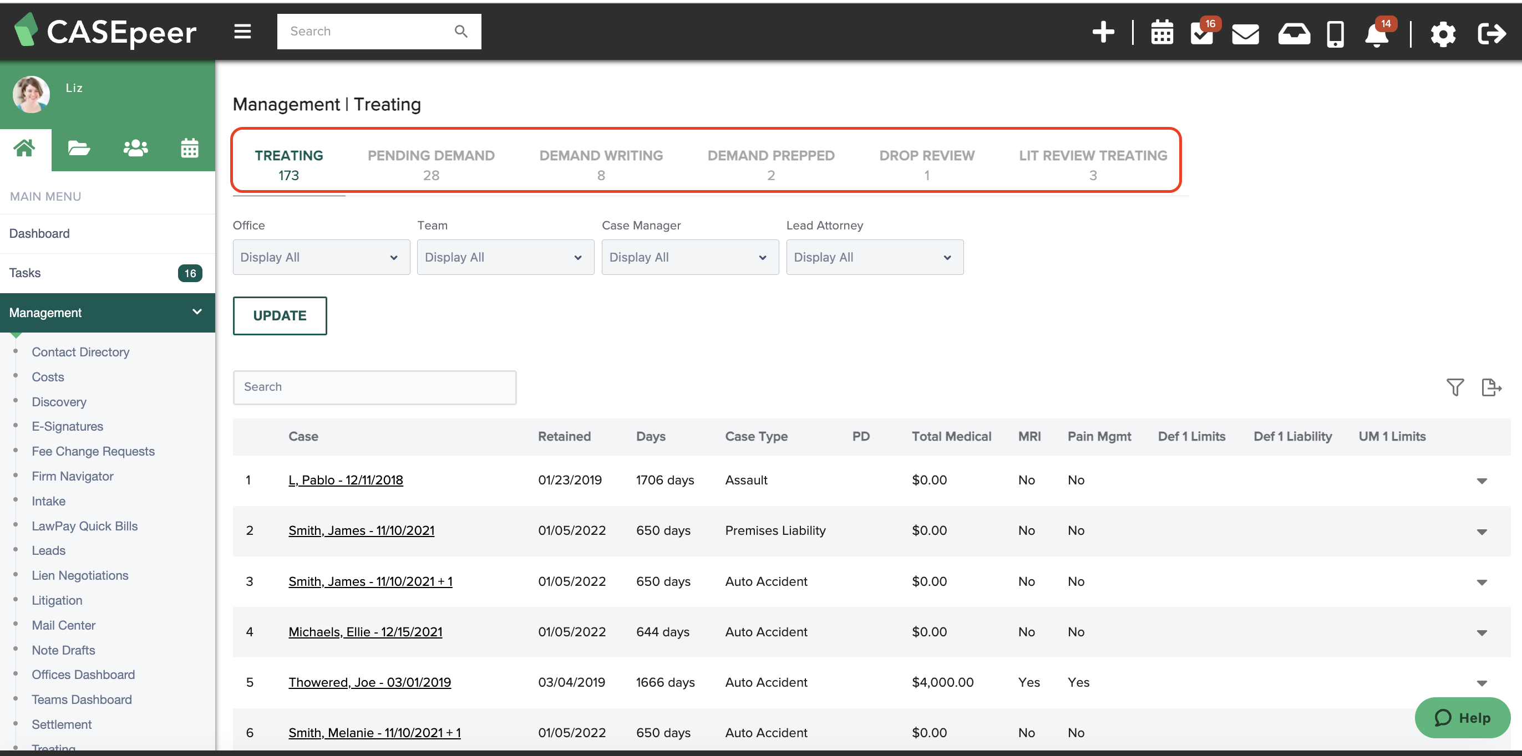
Task: Click the CASEpeer logo
Action: 105,30
